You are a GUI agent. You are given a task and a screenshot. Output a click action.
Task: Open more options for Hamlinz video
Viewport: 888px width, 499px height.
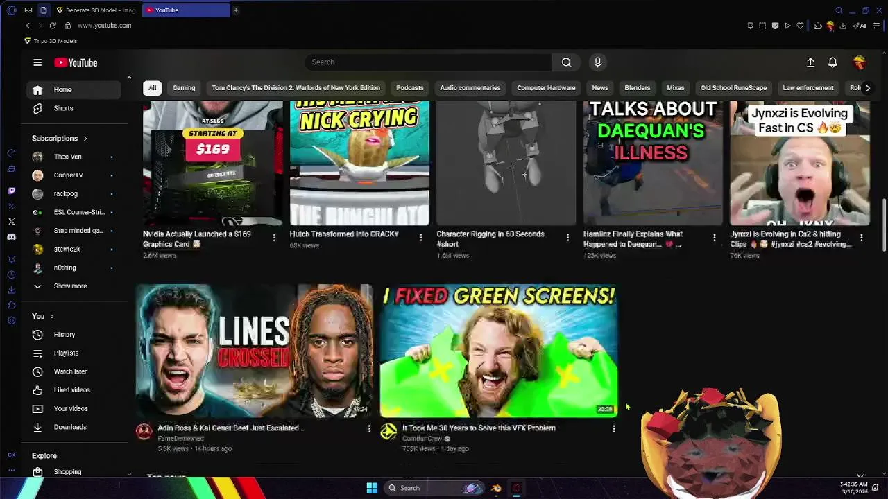point(714,238)
